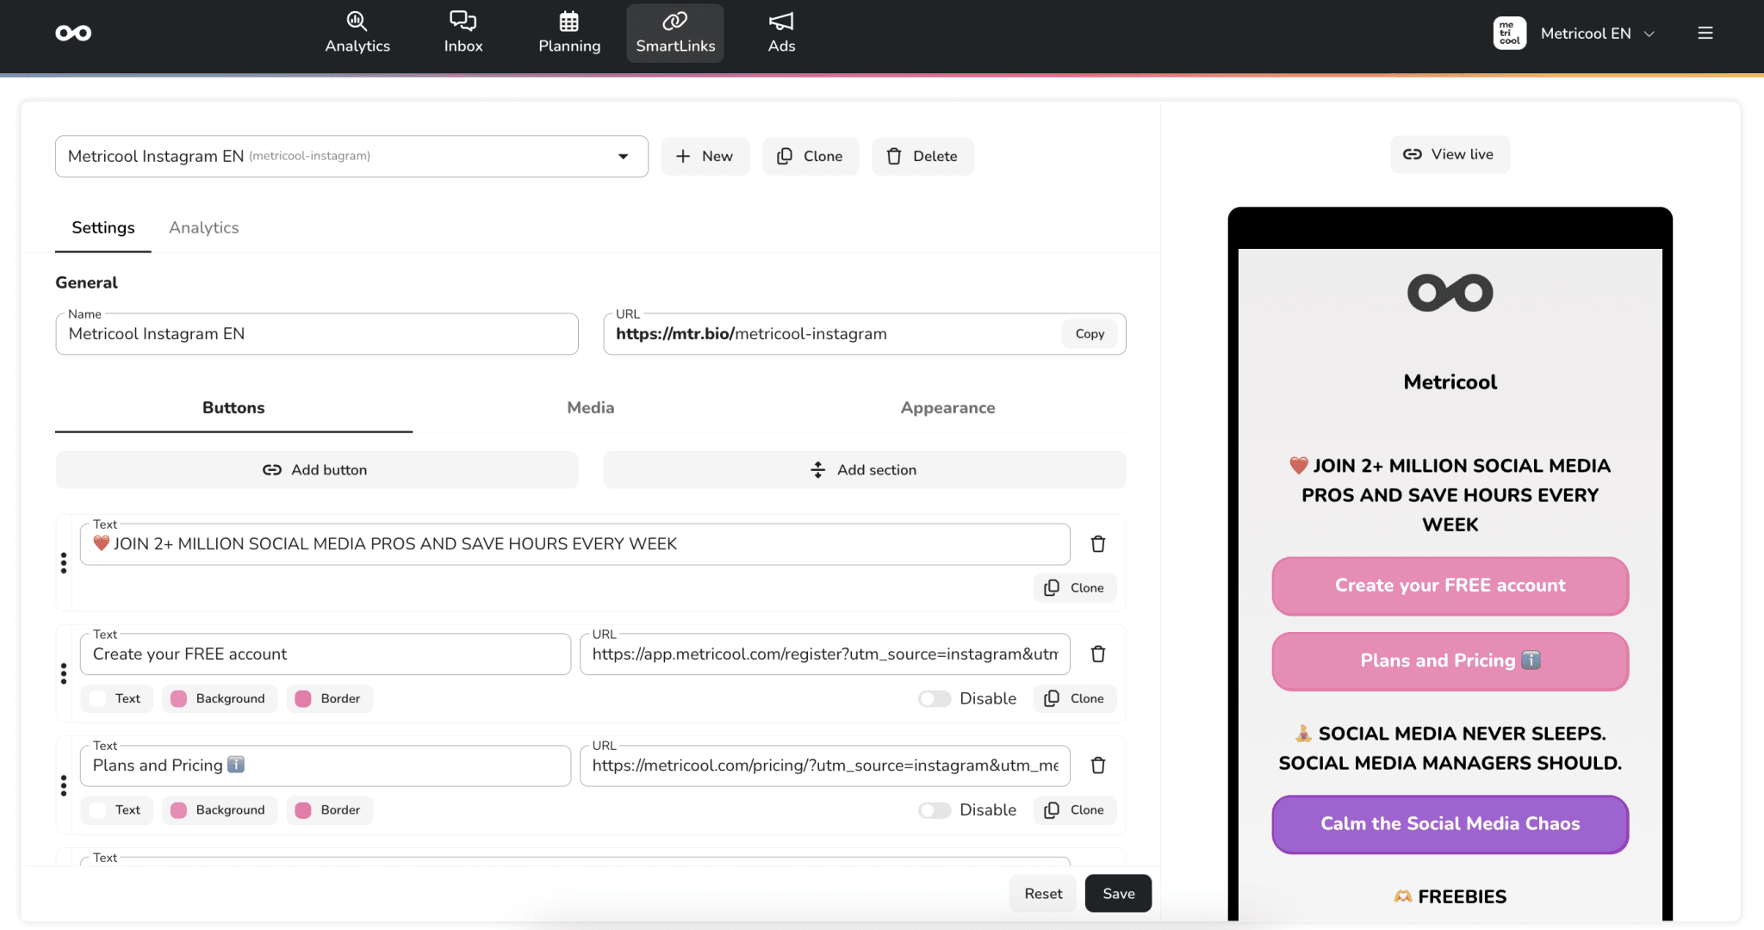Viewport: 1764px width, 930px height.
Task: Toggle Disable switch for Plans and Pricing
Action: (934, 810)
